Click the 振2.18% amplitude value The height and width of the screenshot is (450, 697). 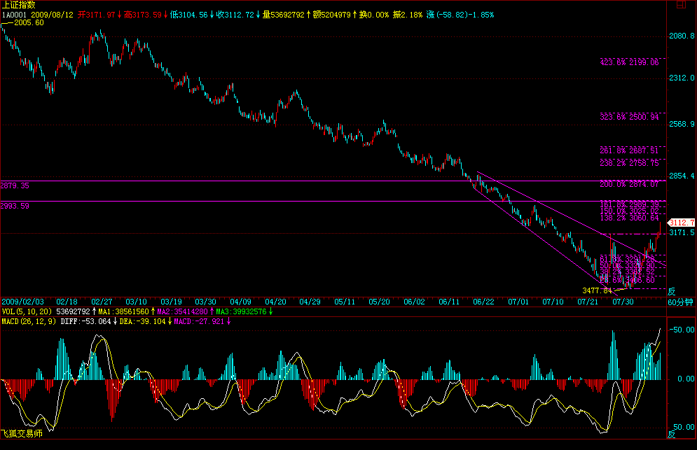tap(408, 15)
